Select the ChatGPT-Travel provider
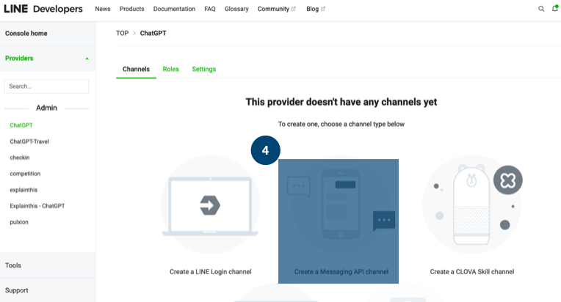Viewport: 561px width, 302px height. [x=29, y=141]
